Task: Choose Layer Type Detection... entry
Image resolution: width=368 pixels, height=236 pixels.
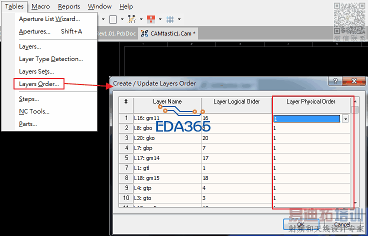Action: click(51, 59)
